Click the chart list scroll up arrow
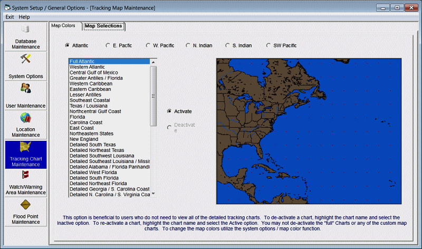The width and height of the screenshot is (422, 249). pos(154,61)
